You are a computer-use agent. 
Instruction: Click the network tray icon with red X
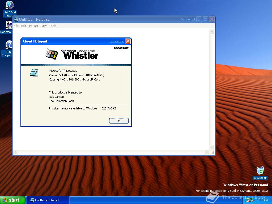(248, 200)
